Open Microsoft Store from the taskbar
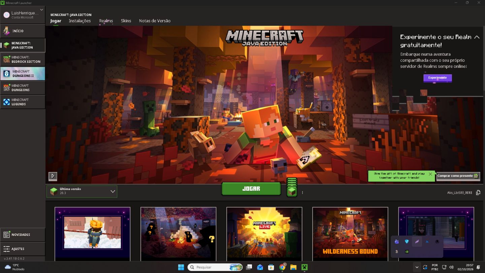 coord(271,267)
